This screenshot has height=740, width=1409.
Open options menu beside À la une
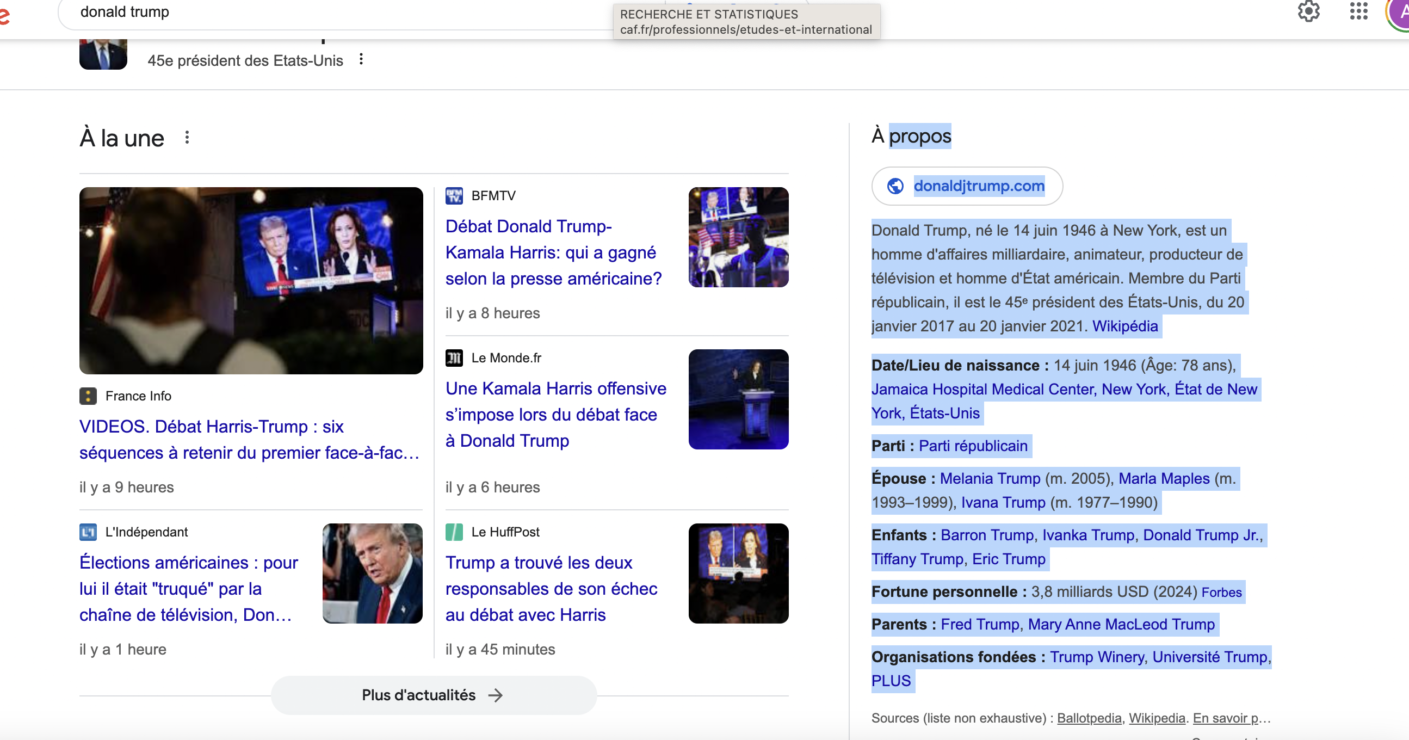[187, 137]
